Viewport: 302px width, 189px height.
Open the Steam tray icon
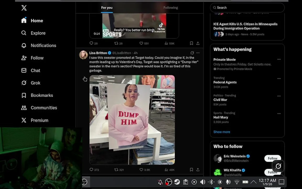pyautogui.click(x=177, y=182)
